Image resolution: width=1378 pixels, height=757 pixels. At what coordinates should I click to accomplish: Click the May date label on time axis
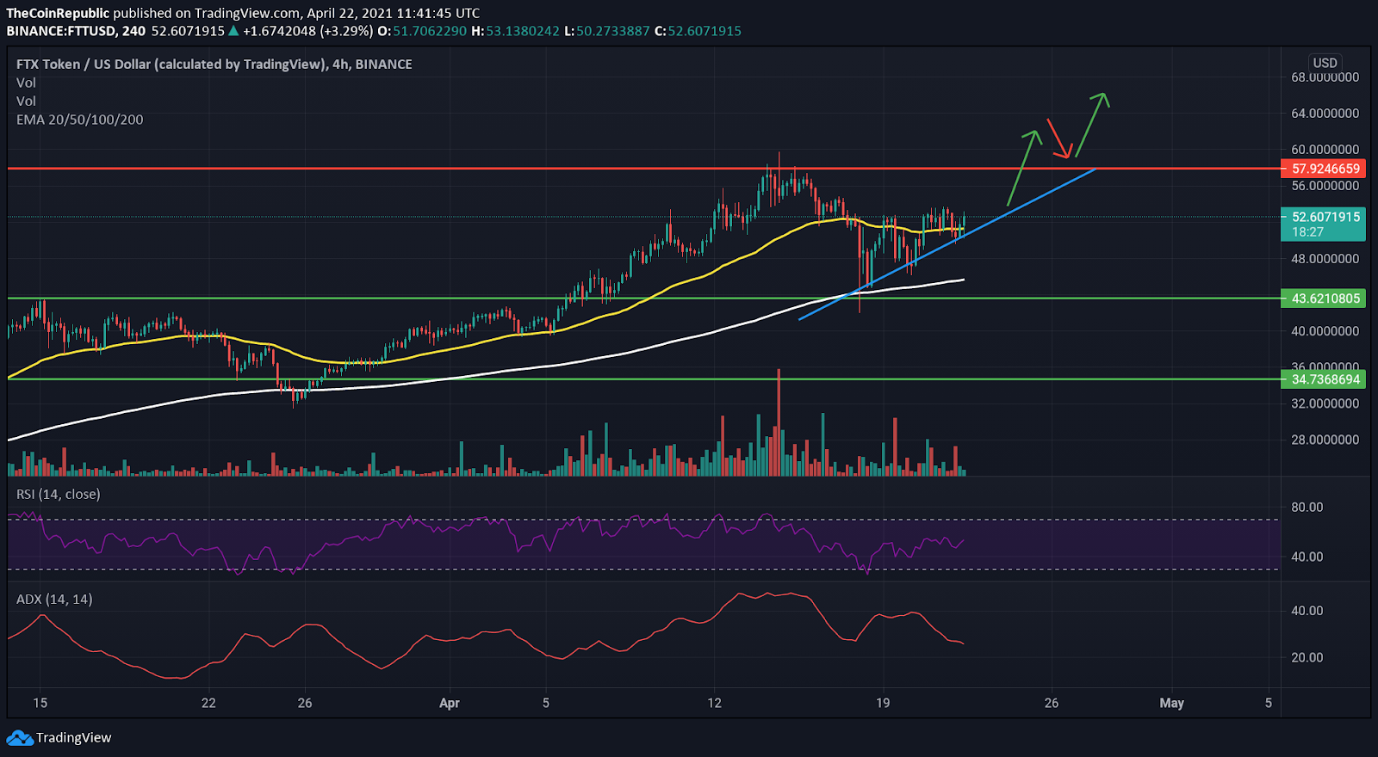(1171, 703)
